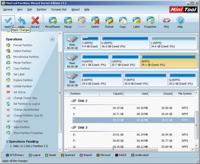Click the Format toolbar icon
This screenshot has height=164, width=200.
coord(109,22)
